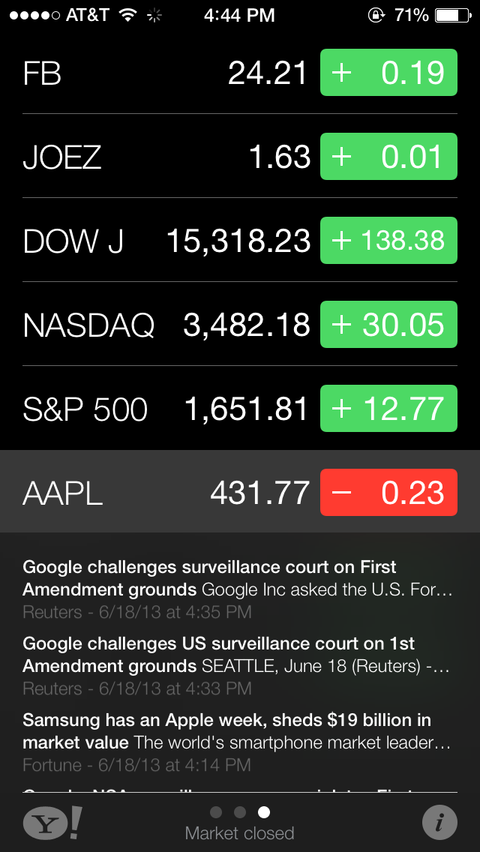This screenshot has height=852, width=480.
Task: Toggle the S&P 500 +12.77 badge
Action: click(x=388, y=408)
